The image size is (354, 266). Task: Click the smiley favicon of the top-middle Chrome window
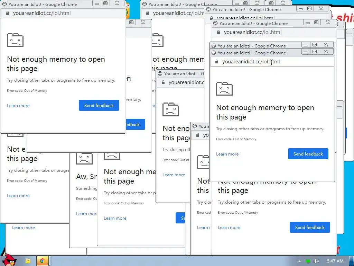[145, 4]
